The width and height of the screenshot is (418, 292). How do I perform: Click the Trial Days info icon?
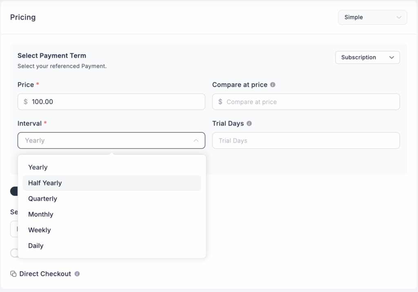249,124
